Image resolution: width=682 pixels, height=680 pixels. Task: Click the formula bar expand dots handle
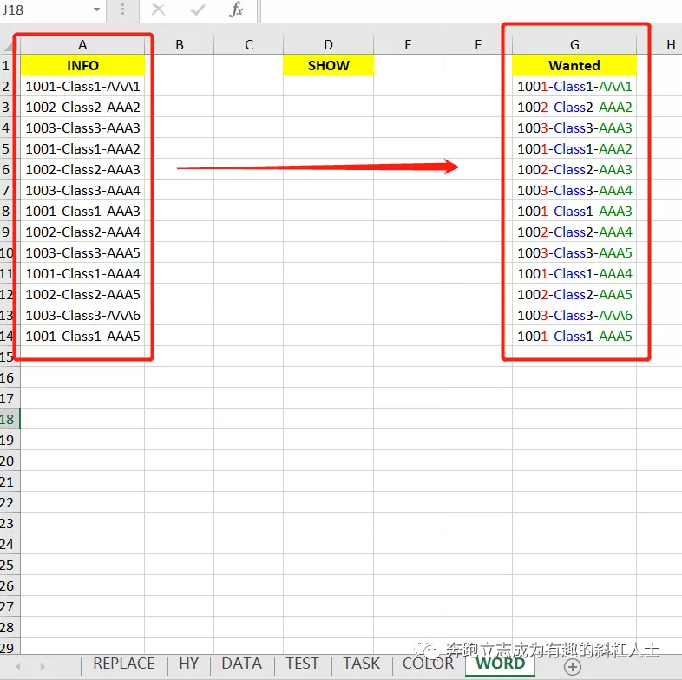[122, 10]
